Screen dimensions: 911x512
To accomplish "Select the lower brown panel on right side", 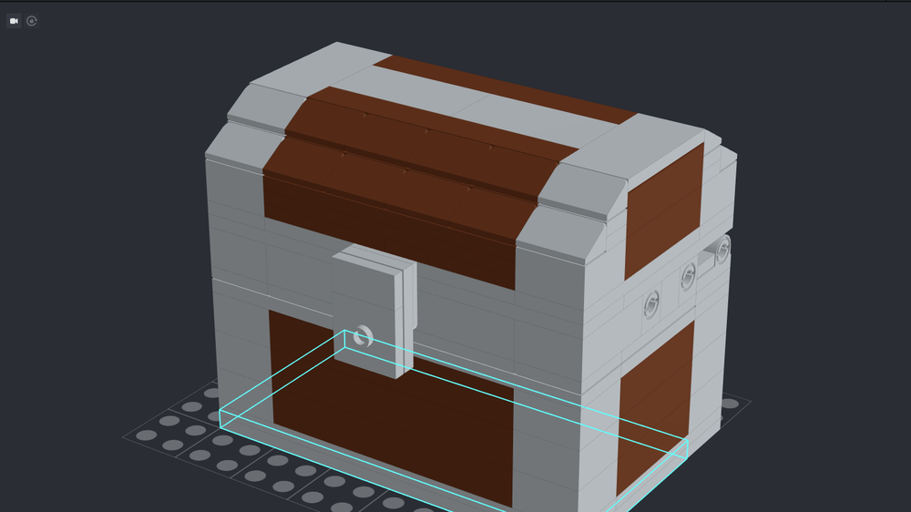I will [656, 410].
